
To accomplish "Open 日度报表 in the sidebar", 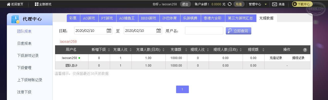I will click(x=24, y=43).
